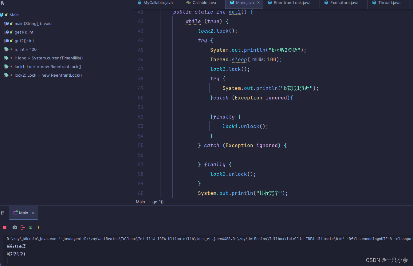Screen dimensions: 413x266
Task: Click lock2.unlock() on line 58
Action: click(x=233, y=174)
